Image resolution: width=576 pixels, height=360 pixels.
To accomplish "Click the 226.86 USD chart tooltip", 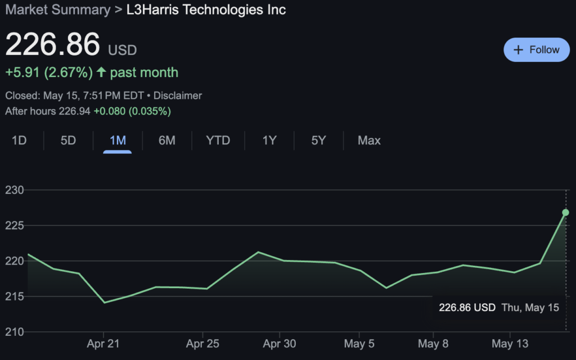I will pos(499,307).
